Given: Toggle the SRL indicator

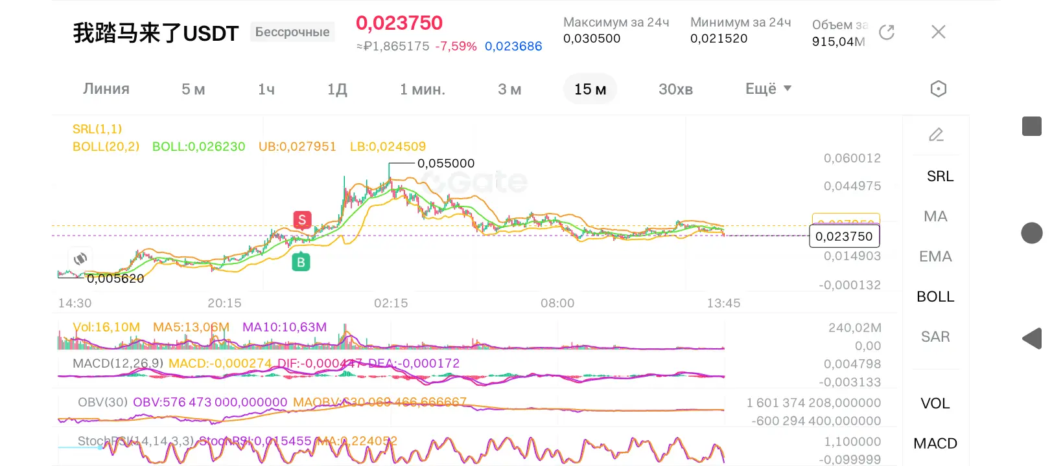Looking at the screenshot, I should [940, 176].
